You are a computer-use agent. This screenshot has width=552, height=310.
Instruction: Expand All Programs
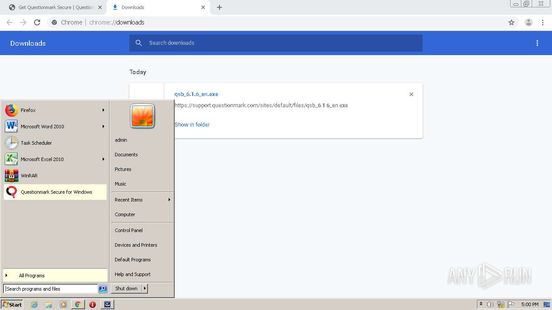click(55, 276)
